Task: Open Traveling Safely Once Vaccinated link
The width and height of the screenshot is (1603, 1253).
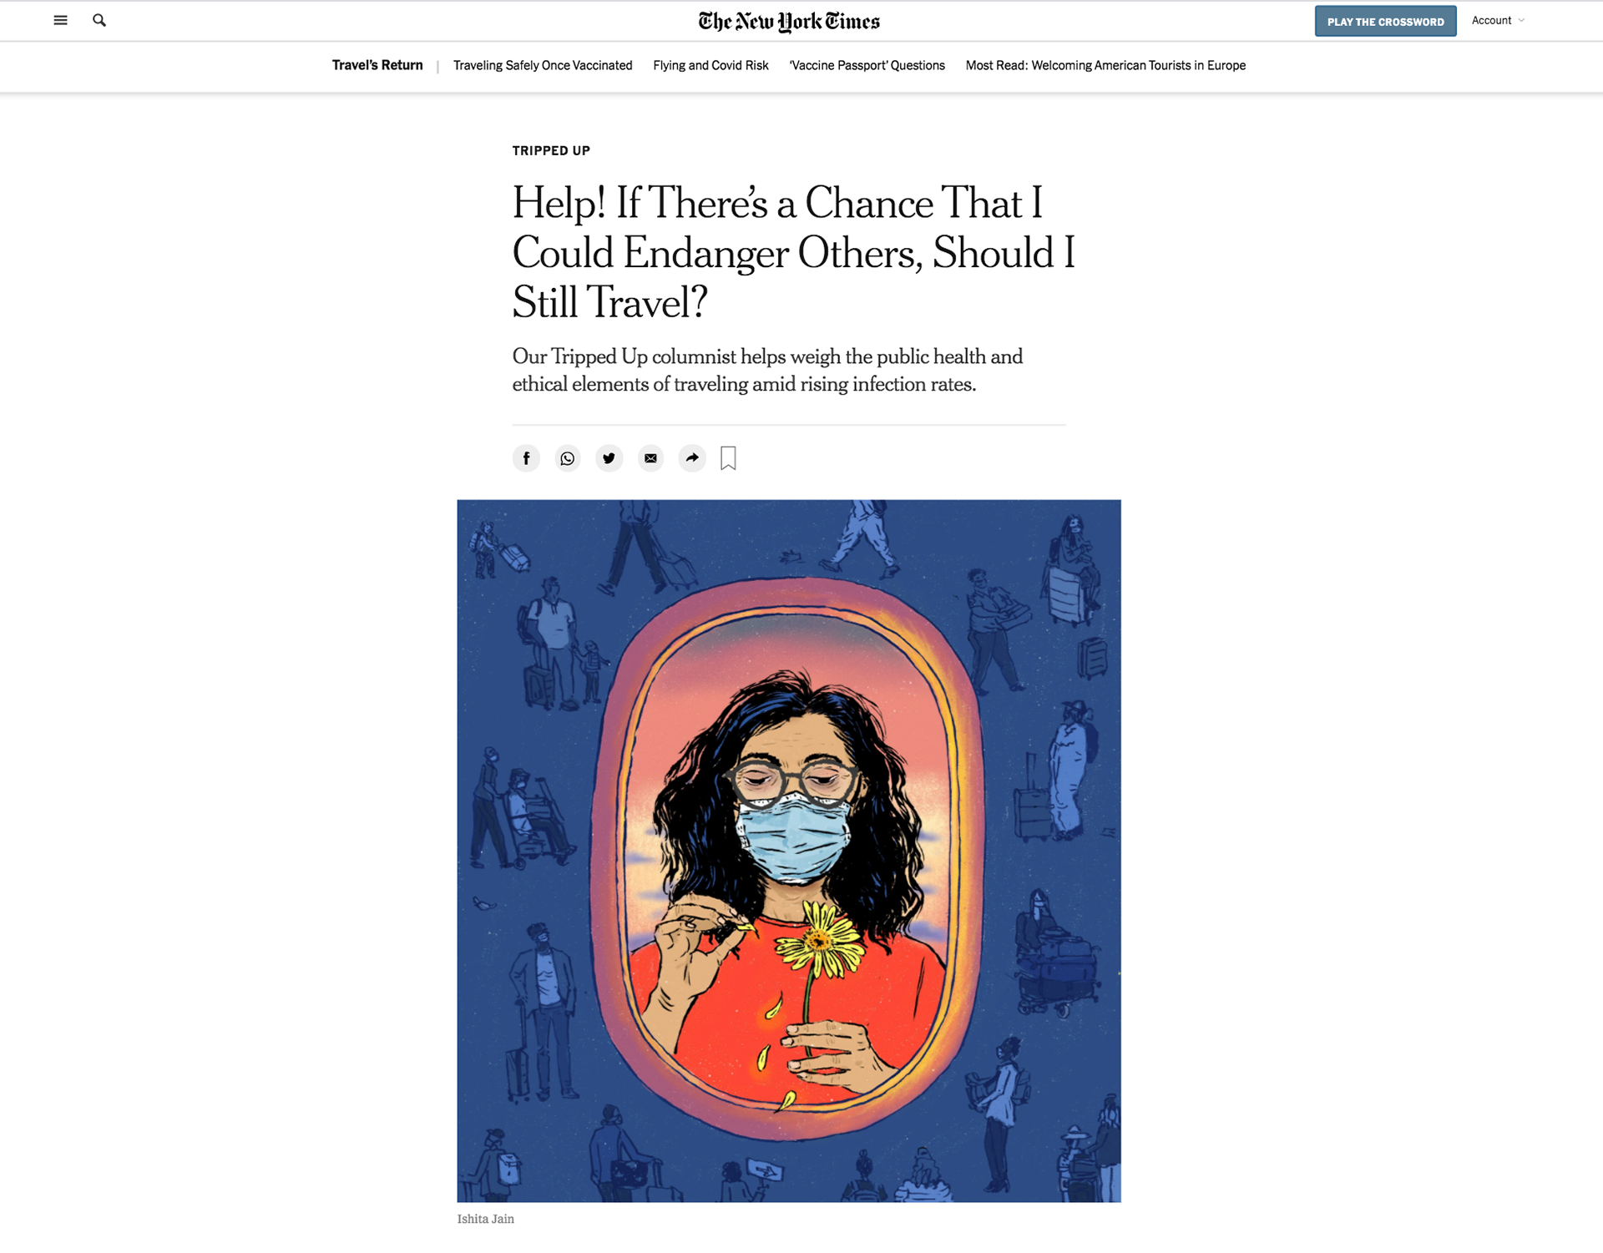Action: pyautogui.click(x=543, y=65)
